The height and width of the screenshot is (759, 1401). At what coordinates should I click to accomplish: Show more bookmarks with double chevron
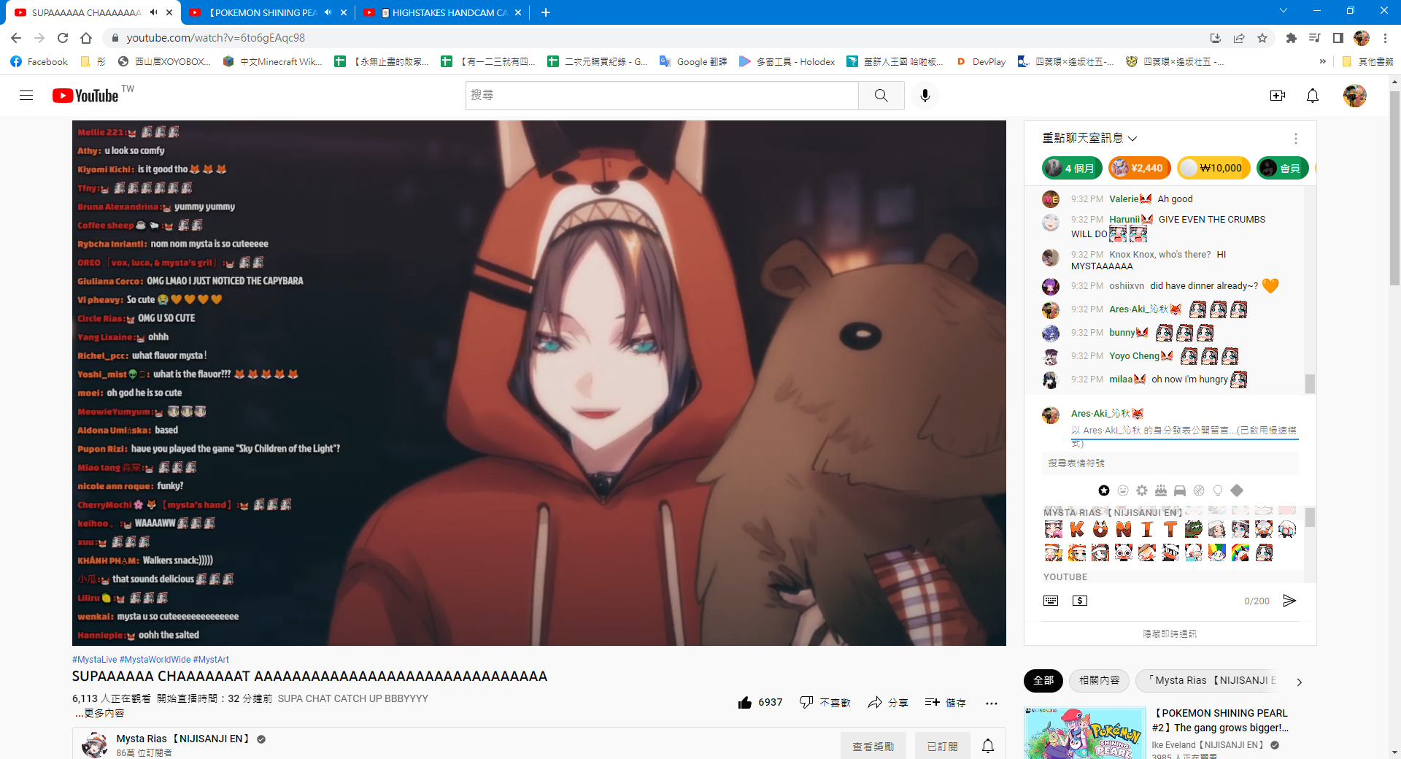point(1322,62)
